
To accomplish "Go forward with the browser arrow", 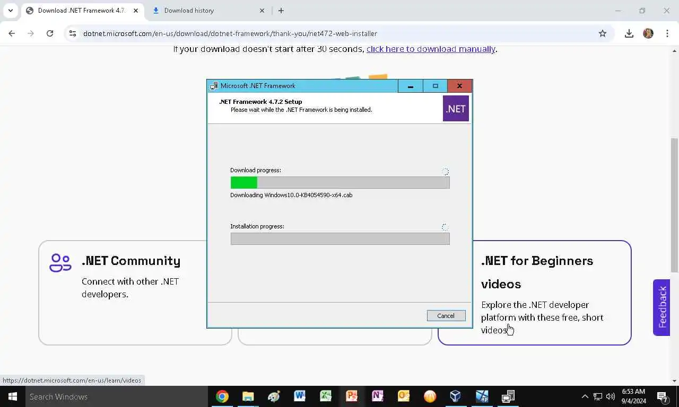I will 31,33.
